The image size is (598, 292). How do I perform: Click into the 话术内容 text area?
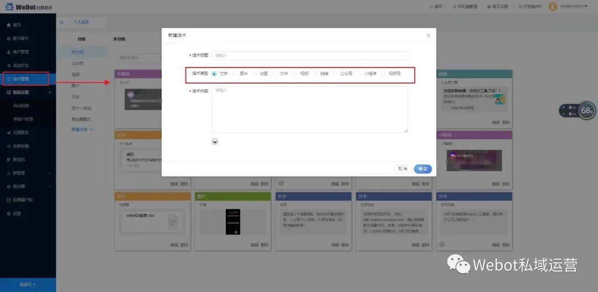(x=310, y=110)
